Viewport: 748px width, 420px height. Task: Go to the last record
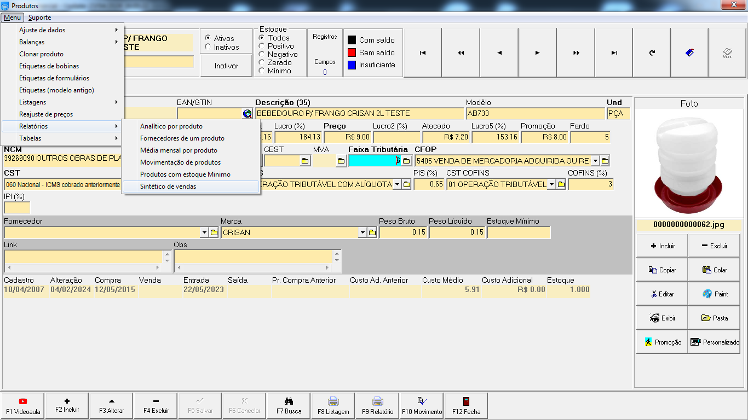coord(614,52)
